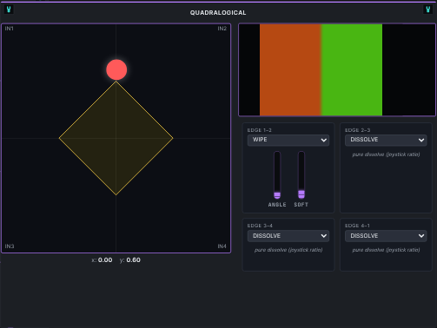Click the orange band in preview

click(290, 69)
